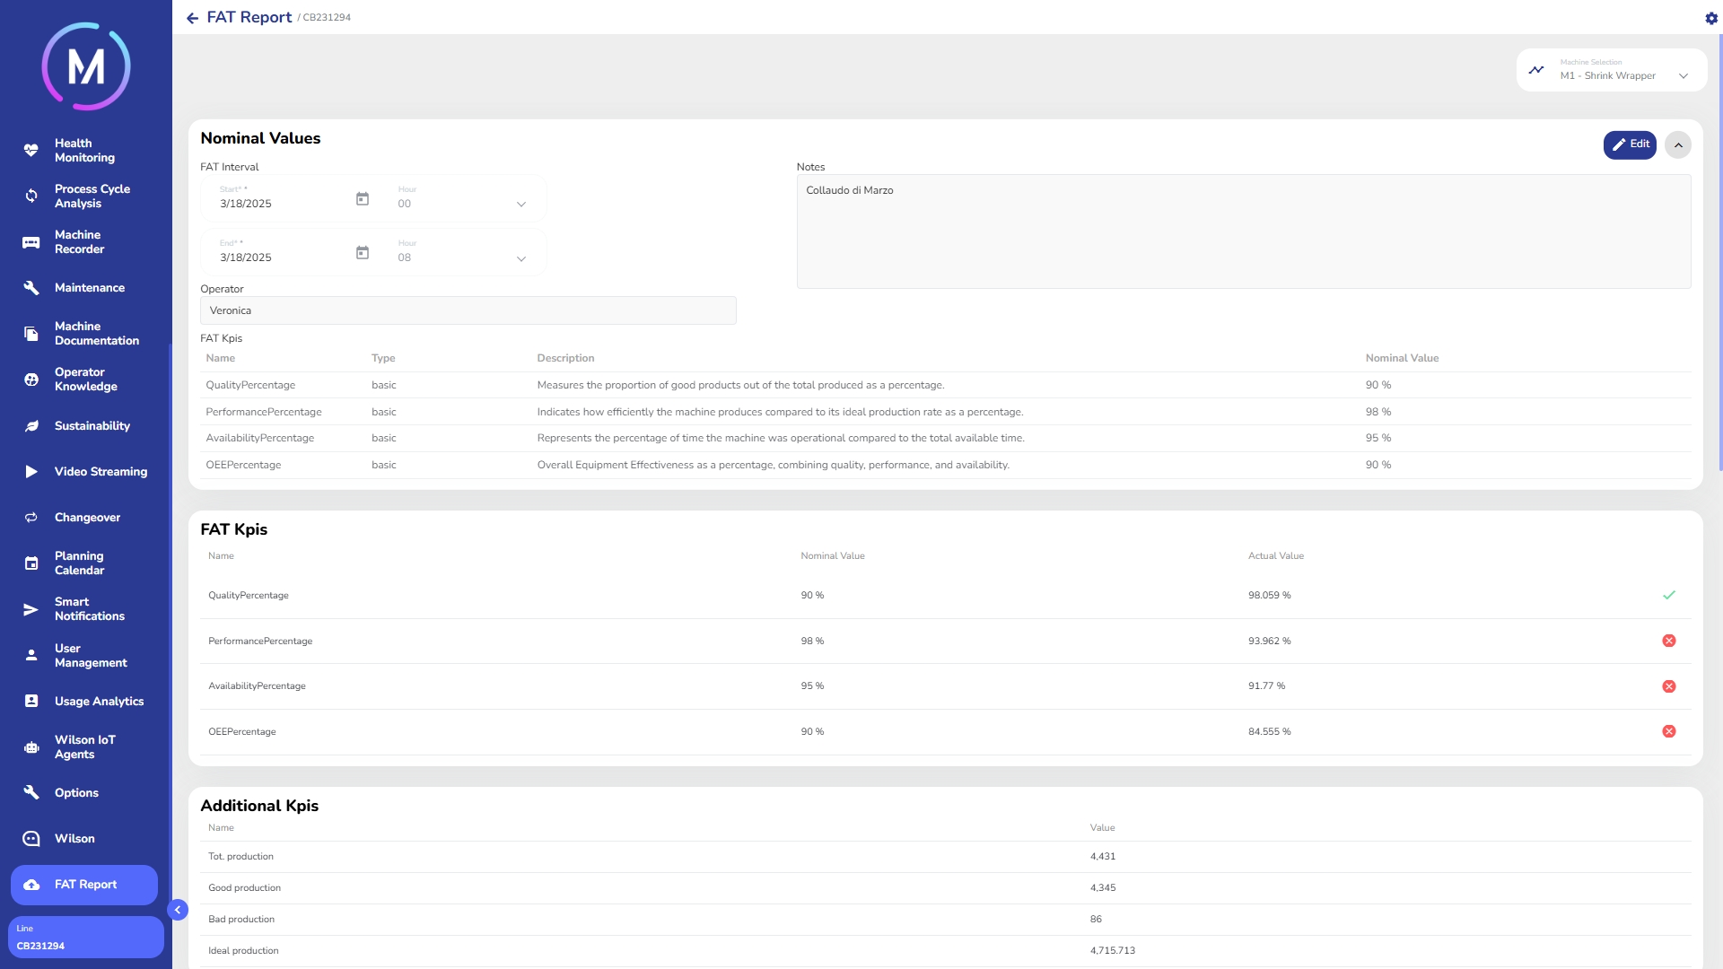Screen dimensions: 1723x969
Task: Collapse the sidebar with chevron toggle
Action: (178, 910)
